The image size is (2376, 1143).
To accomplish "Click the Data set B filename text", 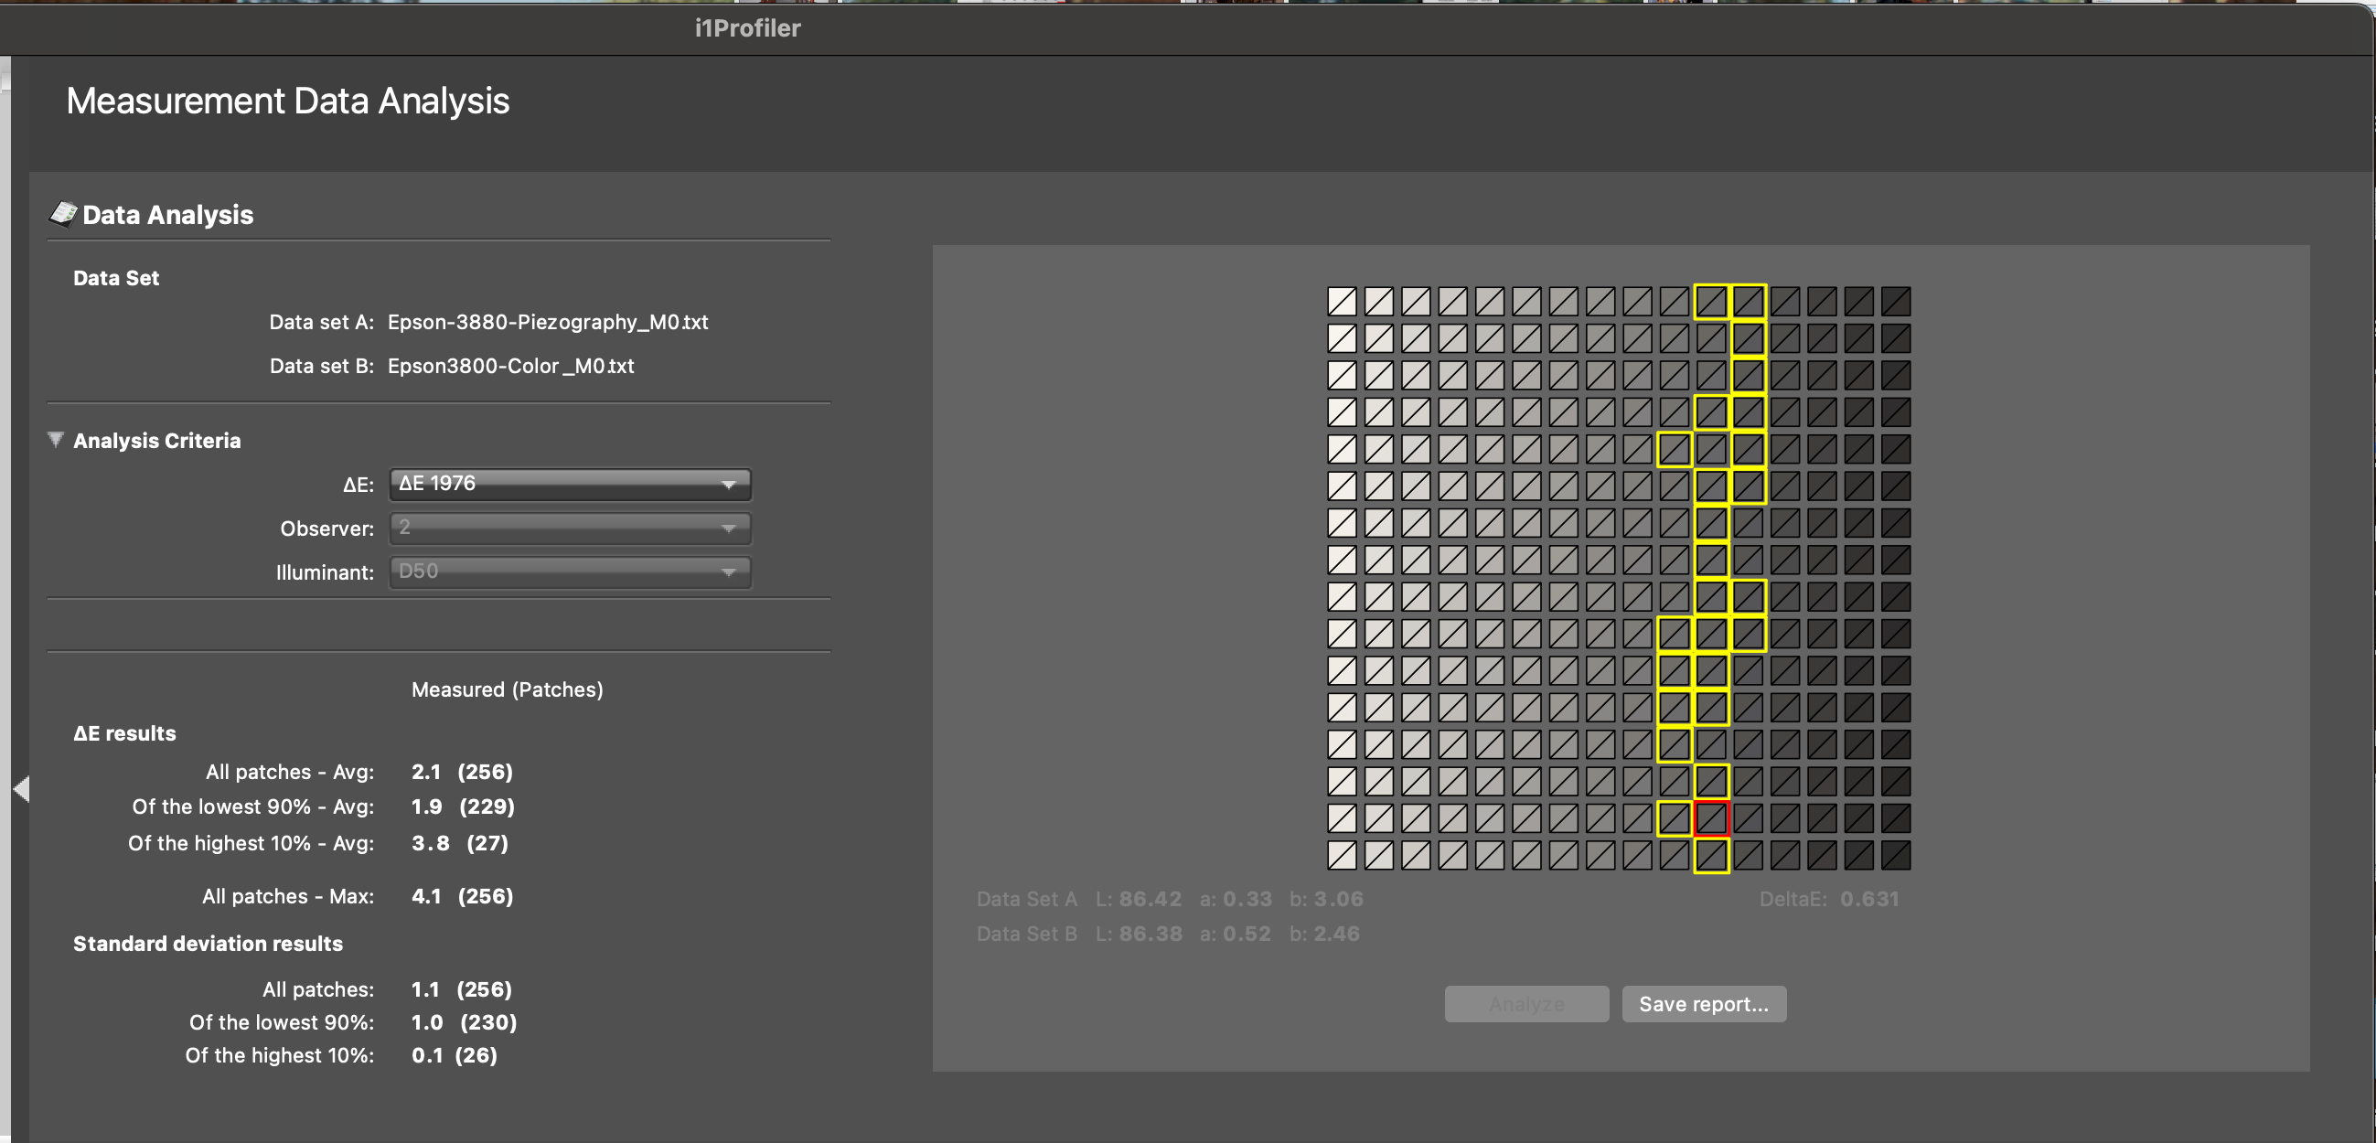I will coord(510,367).
